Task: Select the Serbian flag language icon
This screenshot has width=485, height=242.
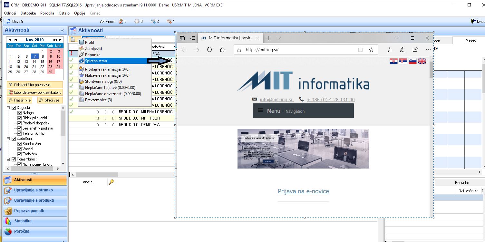Action: click(x=403, y=61)
